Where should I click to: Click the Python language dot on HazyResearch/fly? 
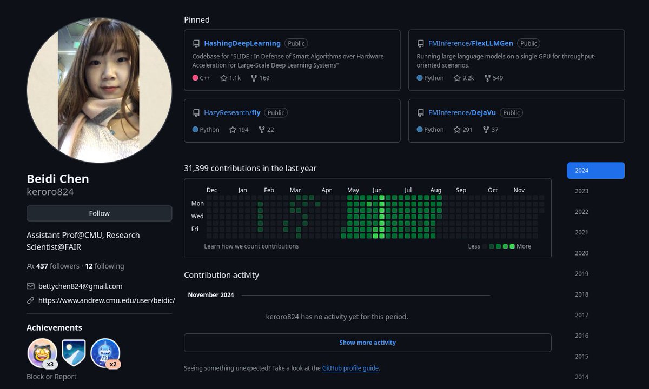point(196,129)
